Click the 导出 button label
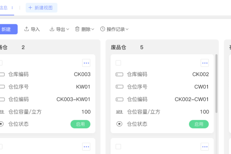The height and width of the screenshot is (154, 231). [x=60, y=29]
